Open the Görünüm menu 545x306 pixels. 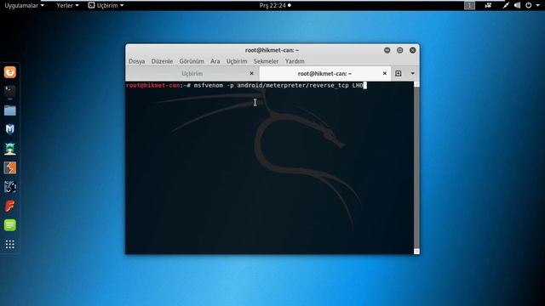pos(192,61)
